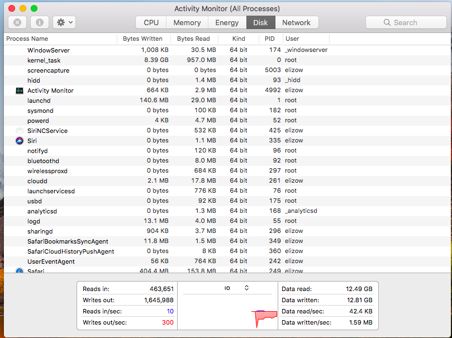Screen dimensions: 452x338
Task: Click the Data read value 12.49 GB
Action: (359, 289)
